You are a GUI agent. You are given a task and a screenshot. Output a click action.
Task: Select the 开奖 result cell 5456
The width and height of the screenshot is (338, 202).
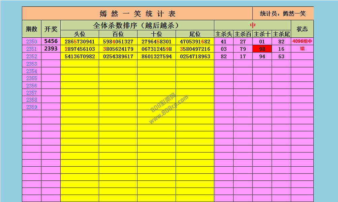[x=51, y=41]
